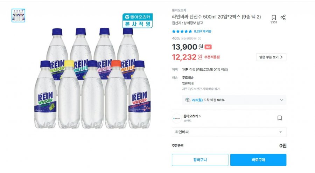Click the 동아오츠카 brand logo icon
Image resolution: width=315 pixels, height=173 pixels.
tap(177, 118)
